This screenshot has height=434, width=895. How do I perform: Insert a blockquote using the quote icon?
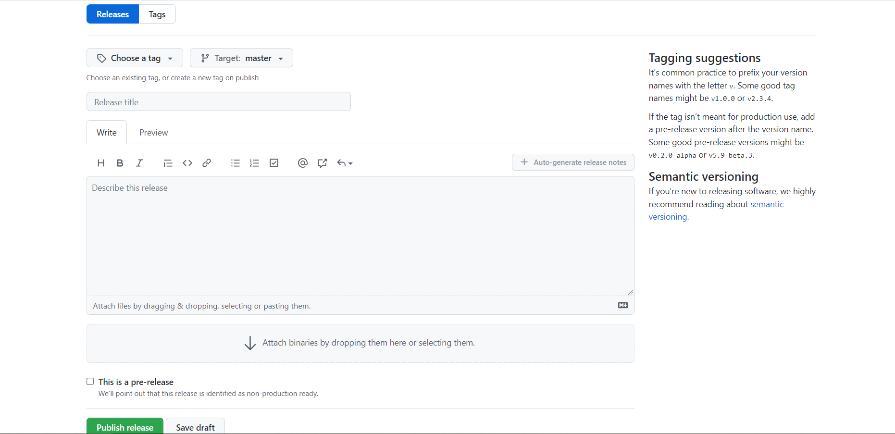tap(167, 163)
